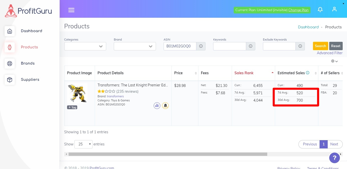Expand the Categories dropdown
The width and height of the screenshot is (347, 169).
coord(85,46)
